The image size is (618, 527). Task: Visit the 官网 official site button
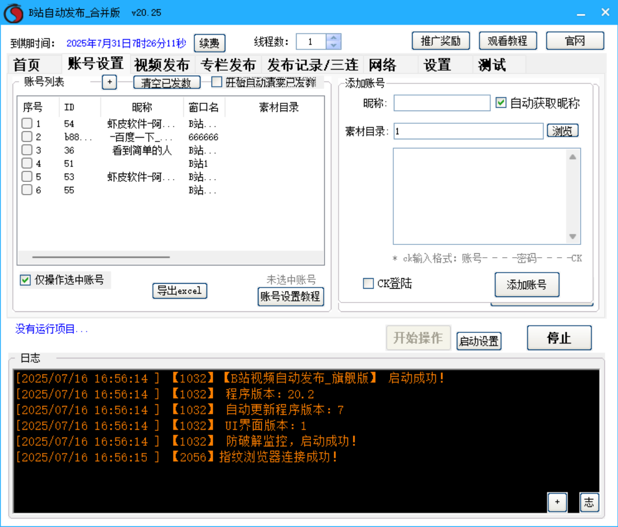click(574, 41)
